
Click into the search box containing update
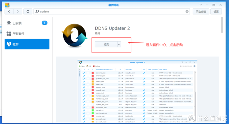coord(112,11)
